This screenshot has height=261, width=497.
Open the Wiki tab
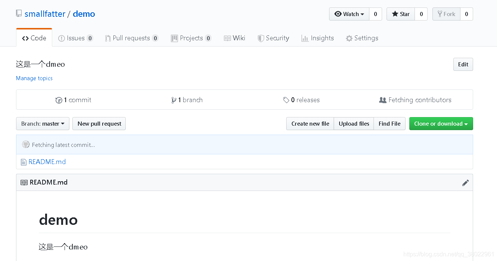[235, 38]
